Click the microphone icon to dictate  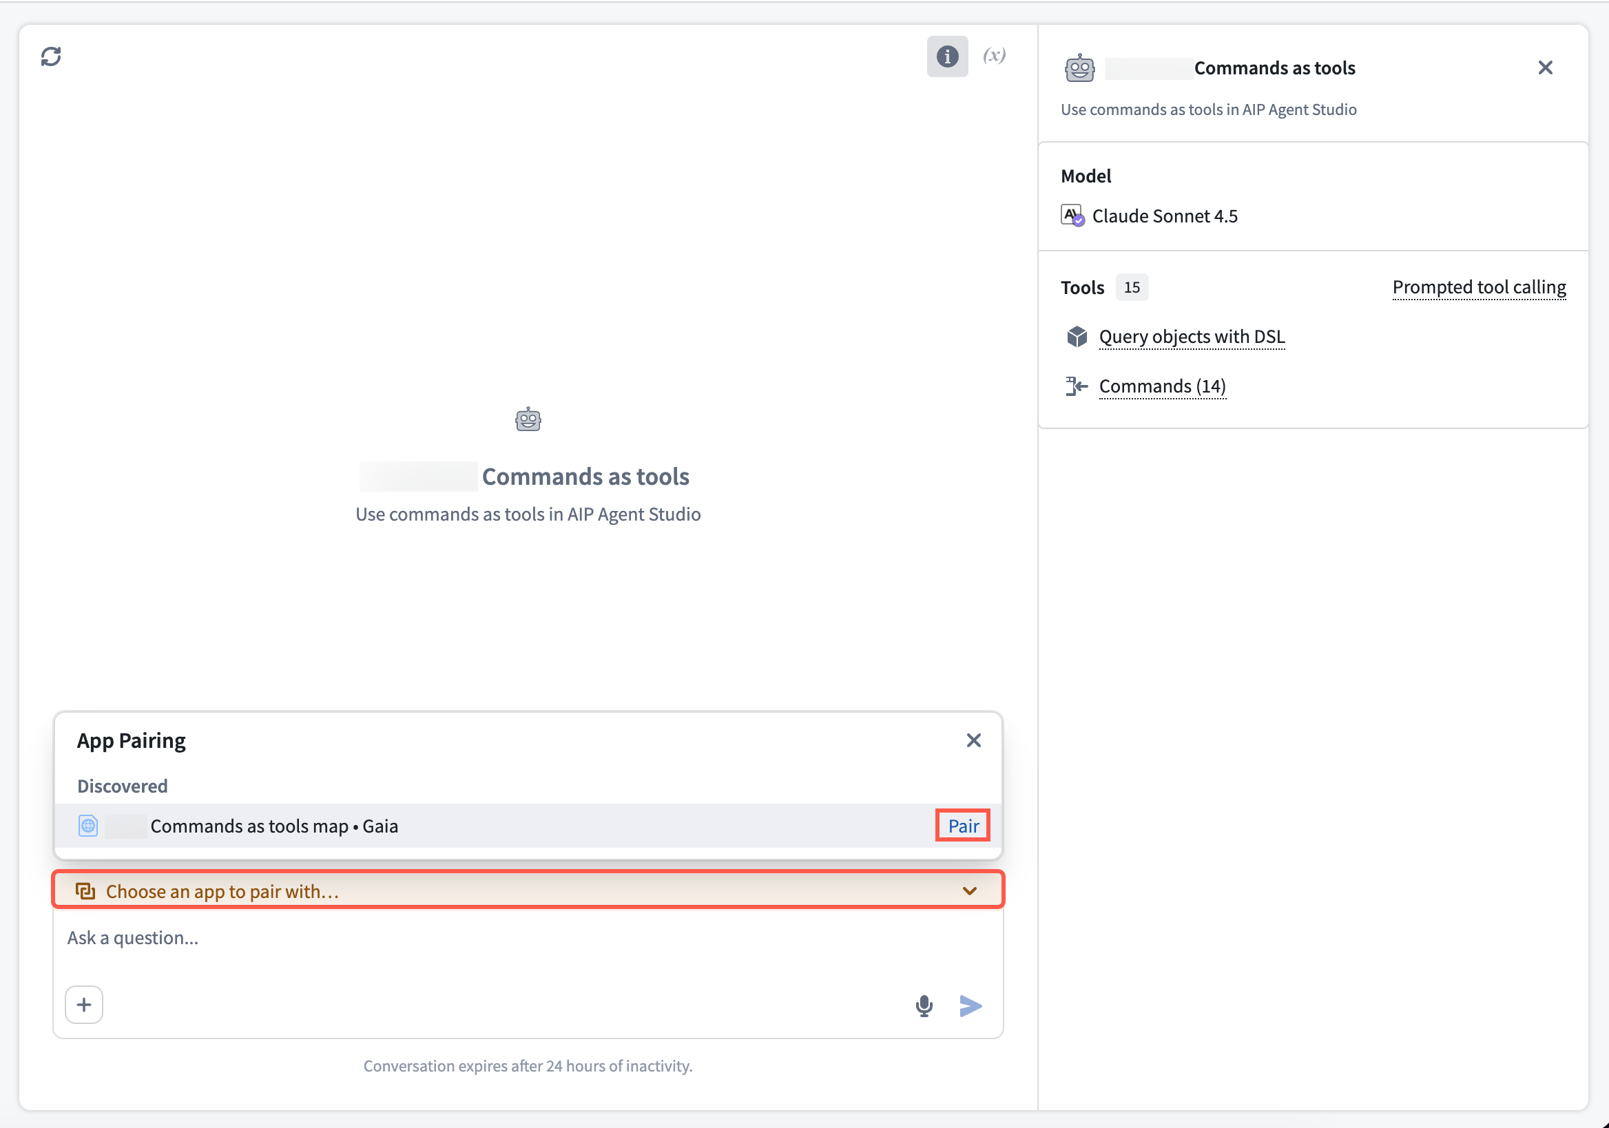(x=924, y=1006)
